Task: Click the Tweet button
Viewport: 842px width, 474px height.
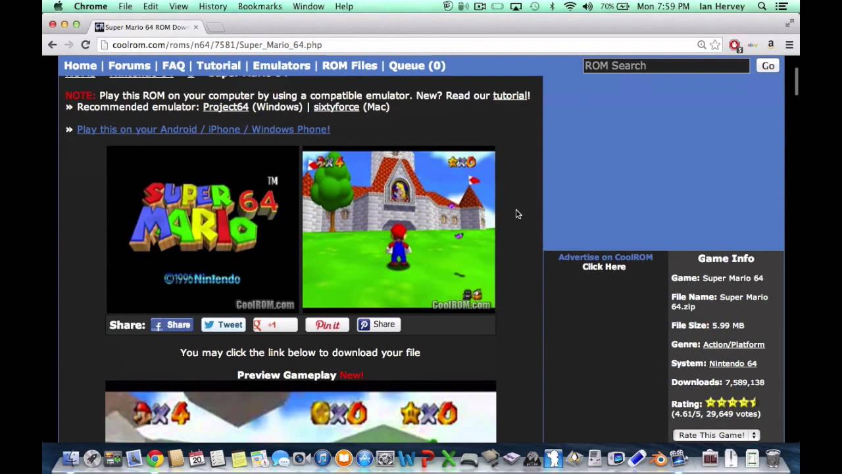Action: pos(223,325)
